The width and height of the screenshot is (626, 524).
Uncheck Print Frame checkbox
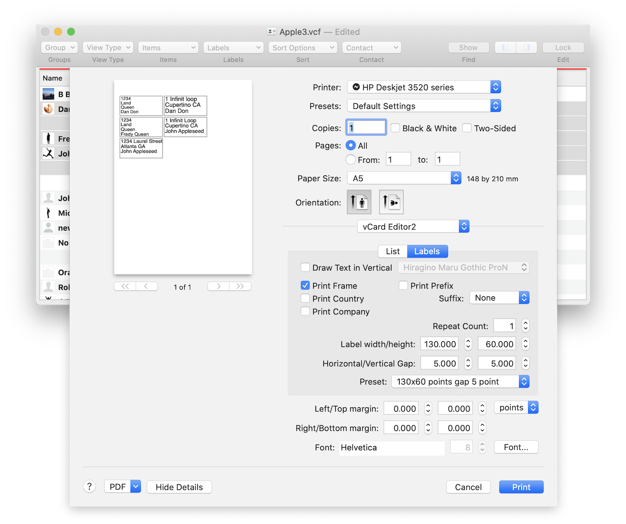(x=305, y=285)
